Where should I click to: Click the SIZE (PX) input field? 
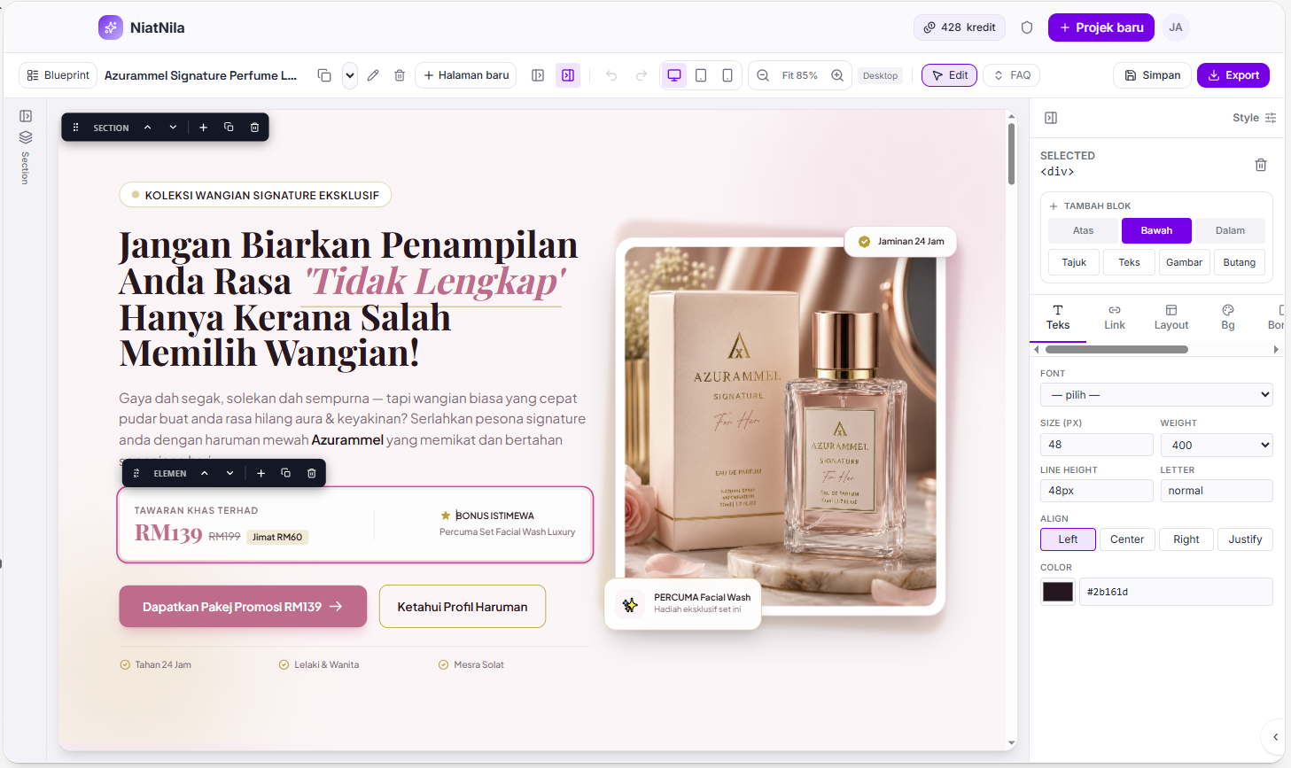point(1097,445)
